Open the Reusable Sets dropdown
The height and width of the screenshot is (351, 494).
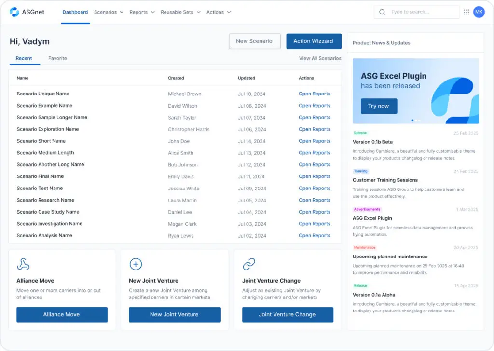(x=180, y=12)
